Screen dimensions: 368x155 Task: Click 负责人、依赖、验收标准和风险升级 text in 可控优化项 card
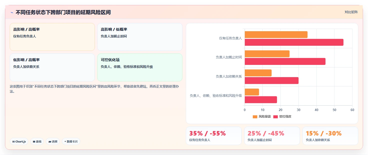[127, 67]
